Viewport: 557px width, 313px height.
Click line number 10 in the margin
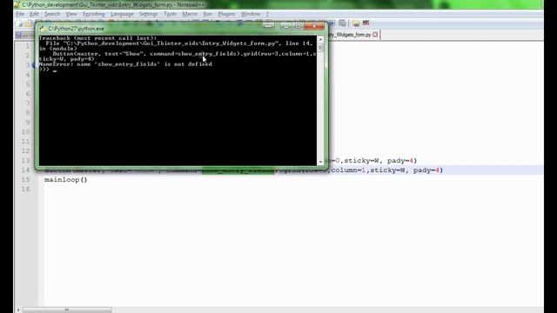click(x=25, y=132)
